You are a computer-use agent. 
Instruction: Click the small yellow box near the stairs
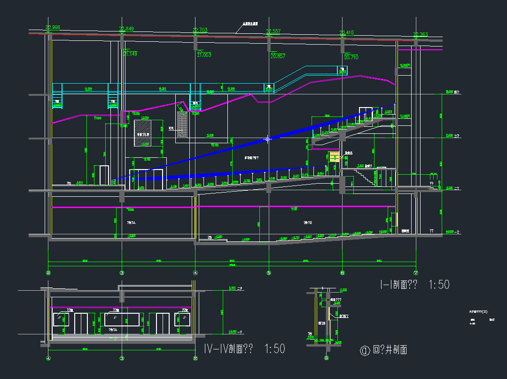[x=334, y=156]
